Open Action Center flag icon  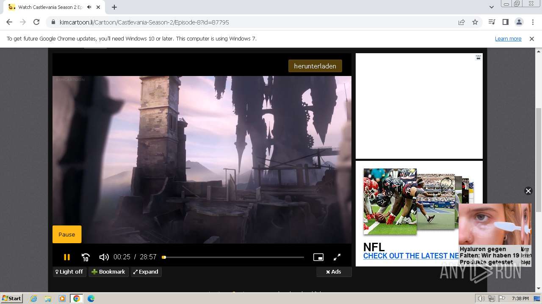click(x=501, y=299)
